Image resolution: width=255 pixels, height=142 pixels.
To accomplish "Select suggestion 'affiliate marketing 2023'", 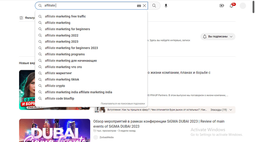I will click(x=91, y=41).
